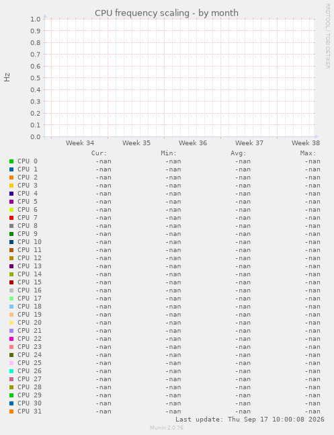Click the 'CPU 12' legend label
Viewport: 334px width, 435px height.
30,258
